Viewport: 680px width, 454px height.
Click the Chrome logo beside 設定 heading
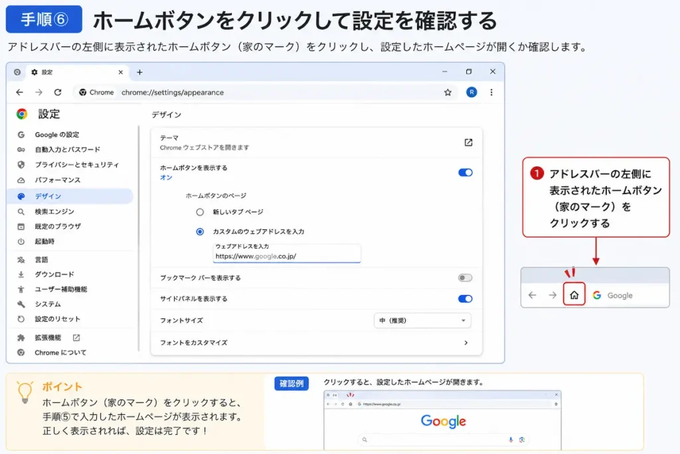22,114
